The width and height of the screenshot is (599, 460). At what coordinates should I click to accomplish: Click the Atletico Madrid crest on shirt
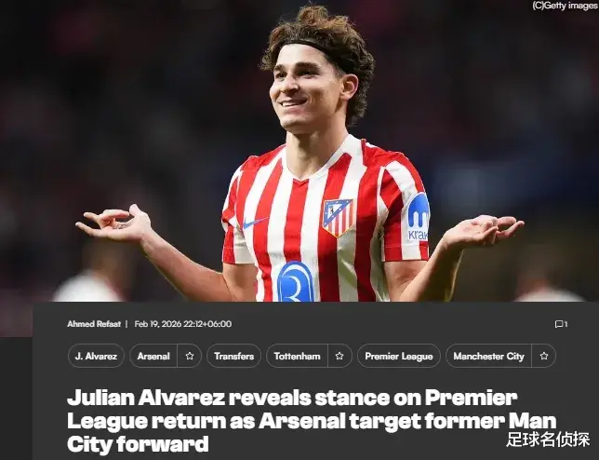338,217
